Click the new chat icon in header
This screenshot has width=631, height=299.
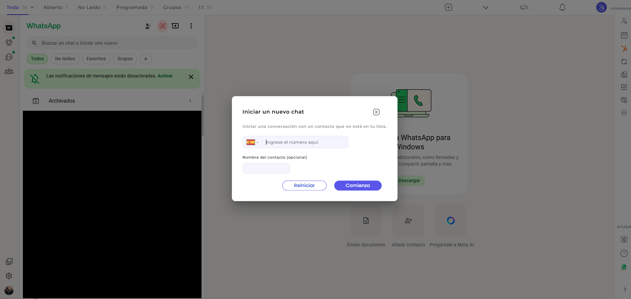click(175, 26)
